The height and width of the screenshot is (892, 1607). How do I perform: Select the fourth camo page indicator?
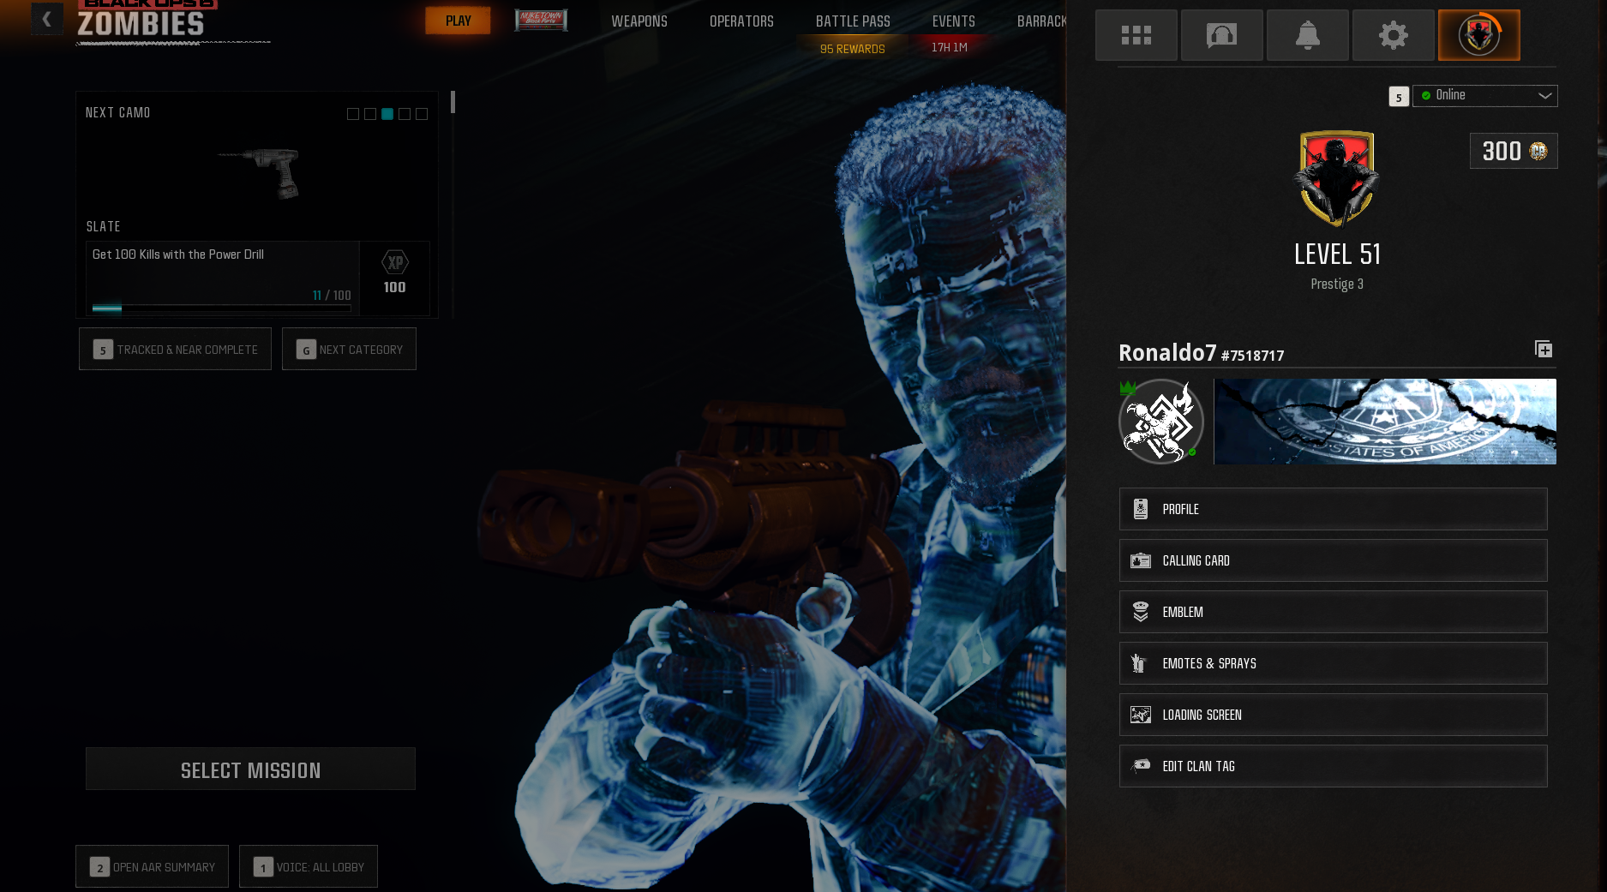[x=404, y=114]
